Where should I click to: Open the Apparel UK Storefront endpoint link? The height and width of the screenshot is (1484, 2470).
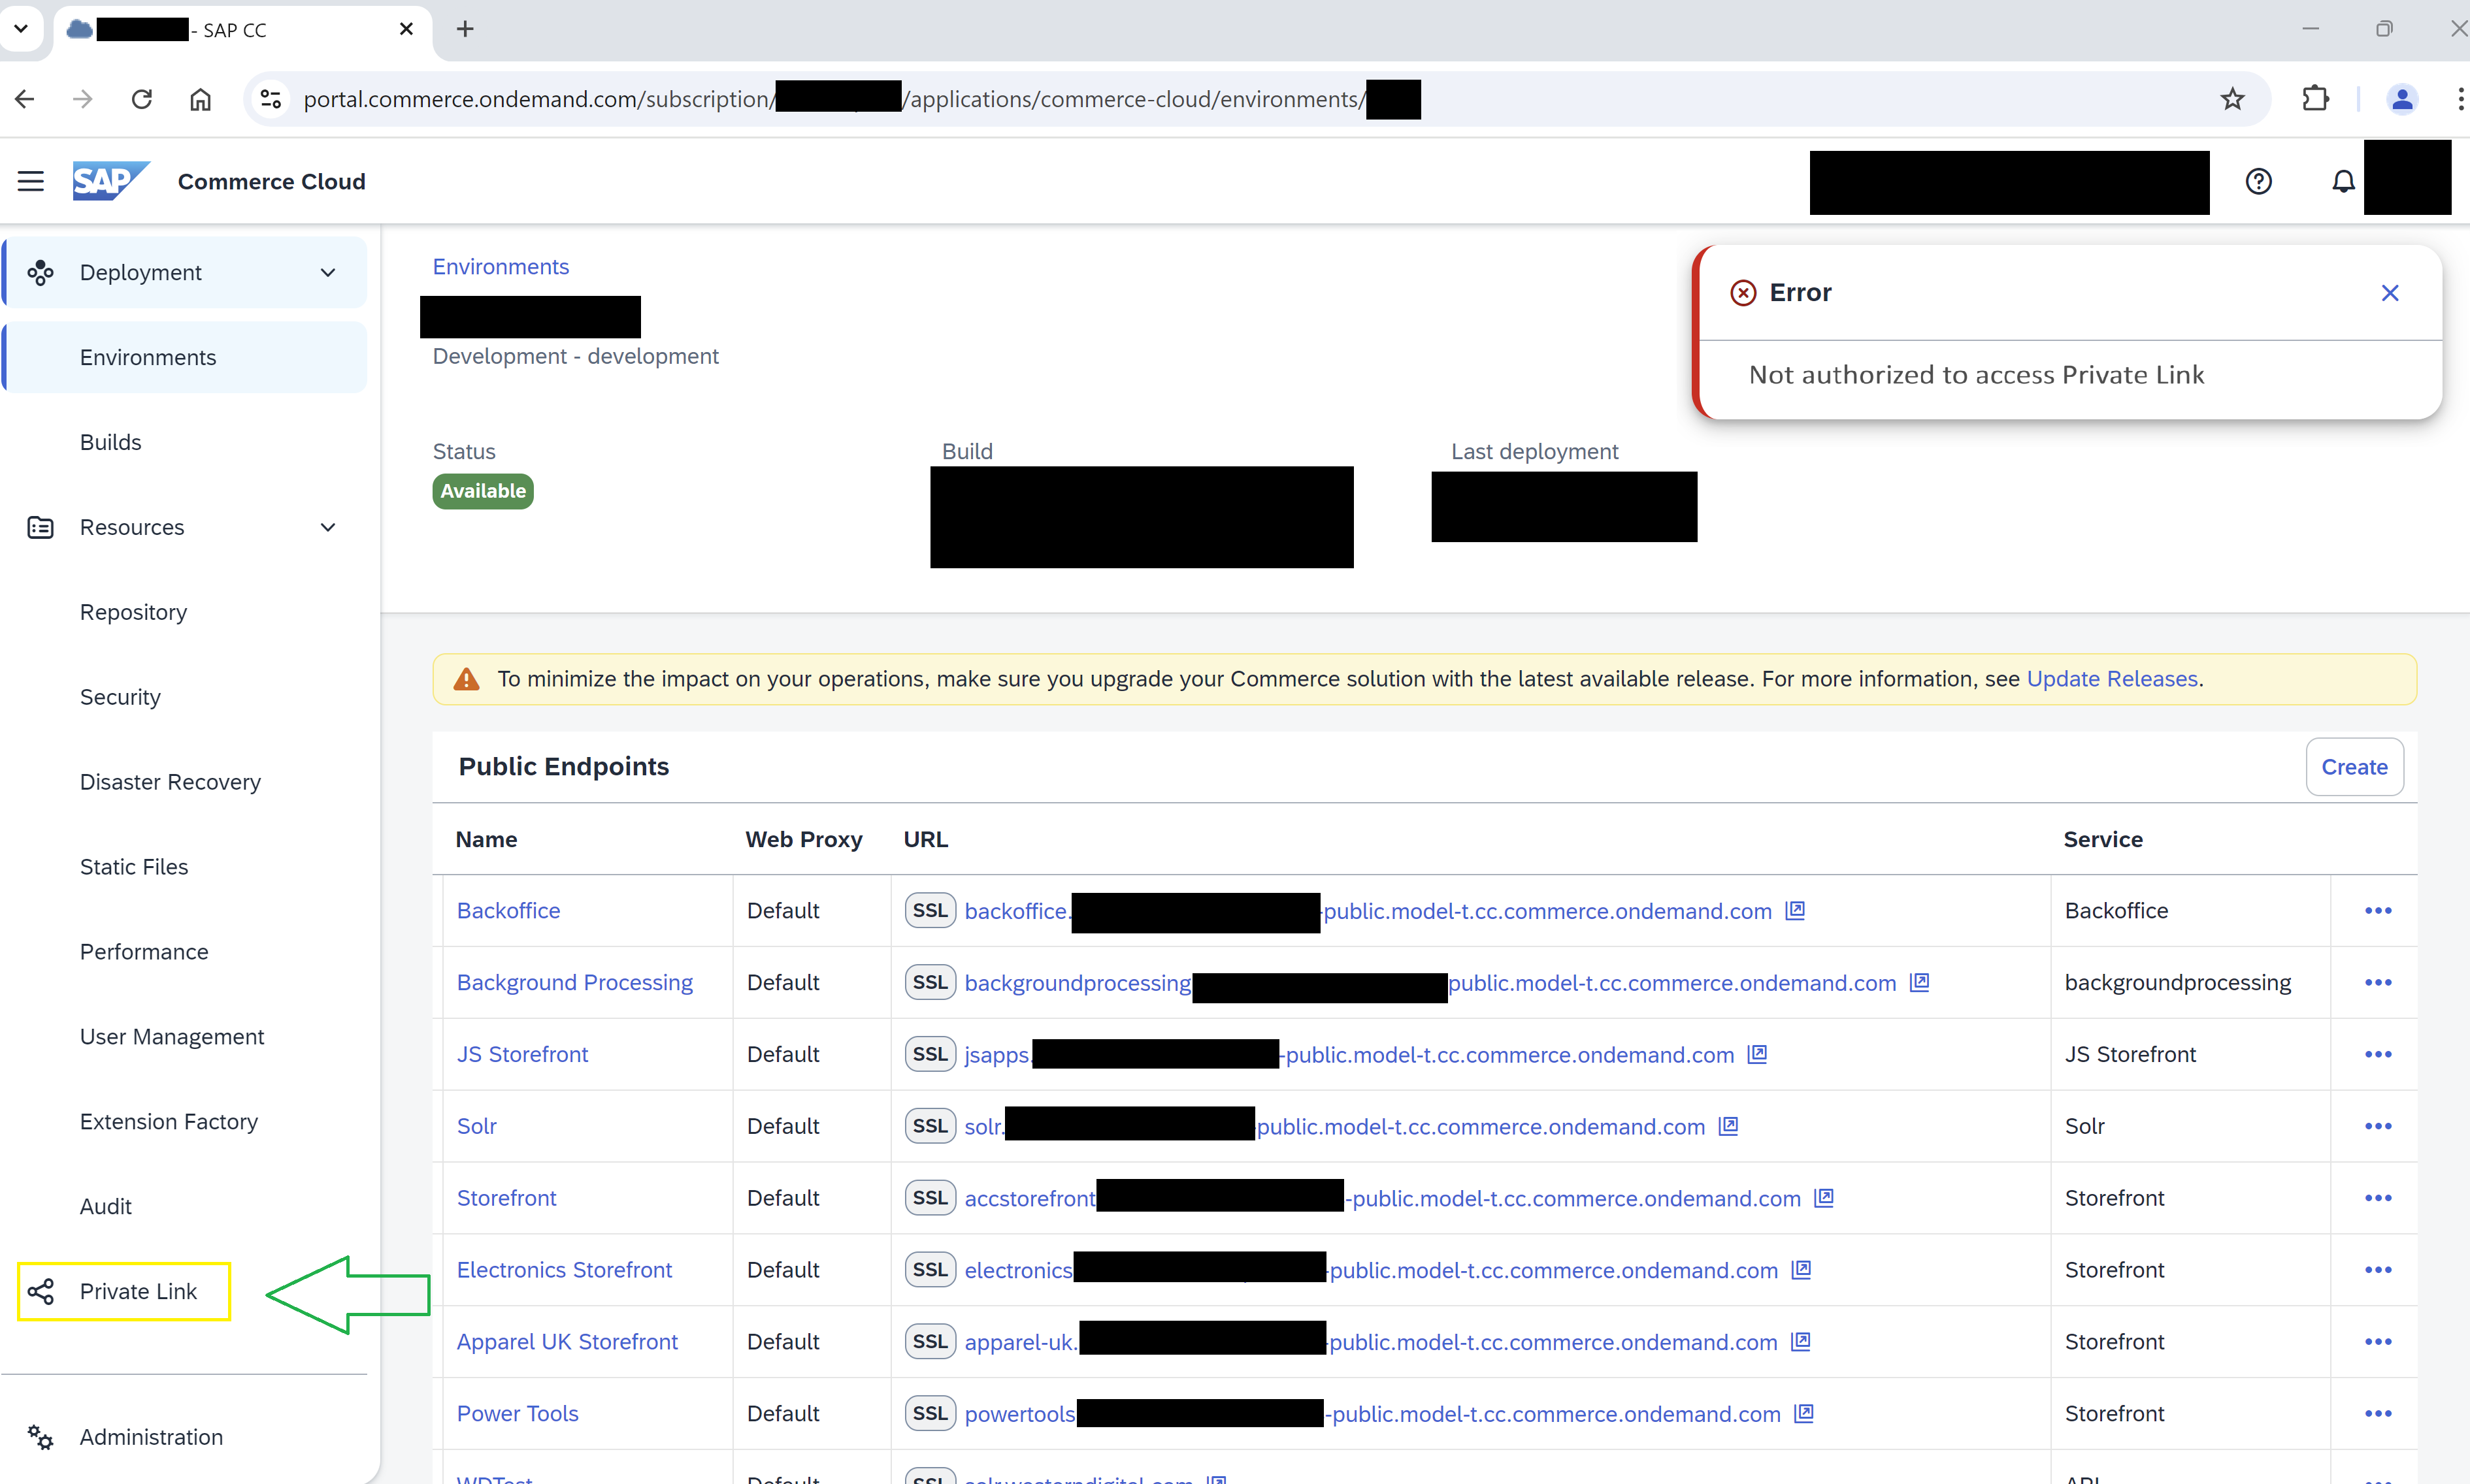pos(567,1342)
